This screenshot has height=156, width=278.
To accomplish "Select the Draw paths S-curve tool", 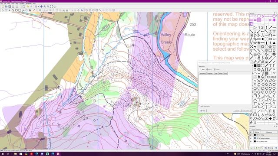I will pos(13,10).
